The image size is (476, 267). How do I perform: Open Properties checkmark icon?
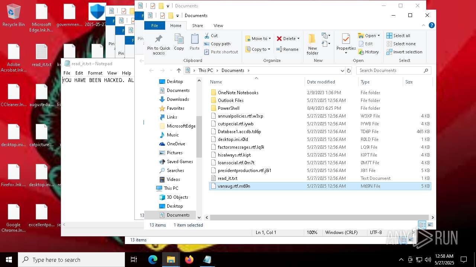click(346, 42)
